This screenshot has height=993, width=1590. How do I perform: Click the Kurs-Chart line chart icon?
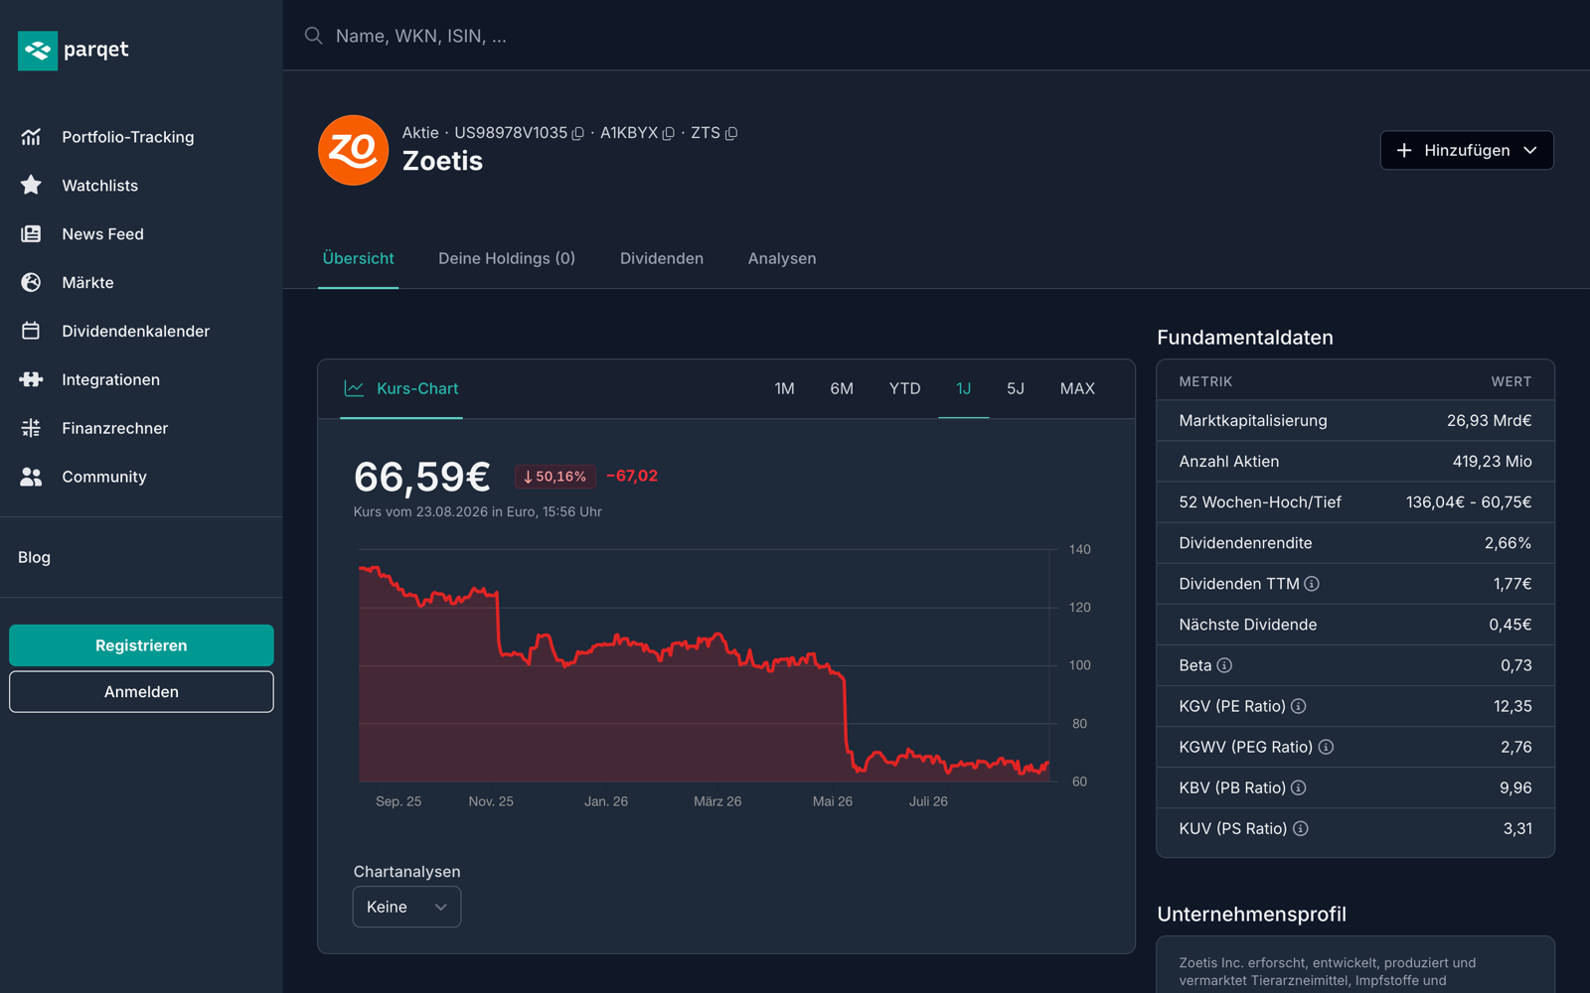pyautogui.click(x=354, y=388)
